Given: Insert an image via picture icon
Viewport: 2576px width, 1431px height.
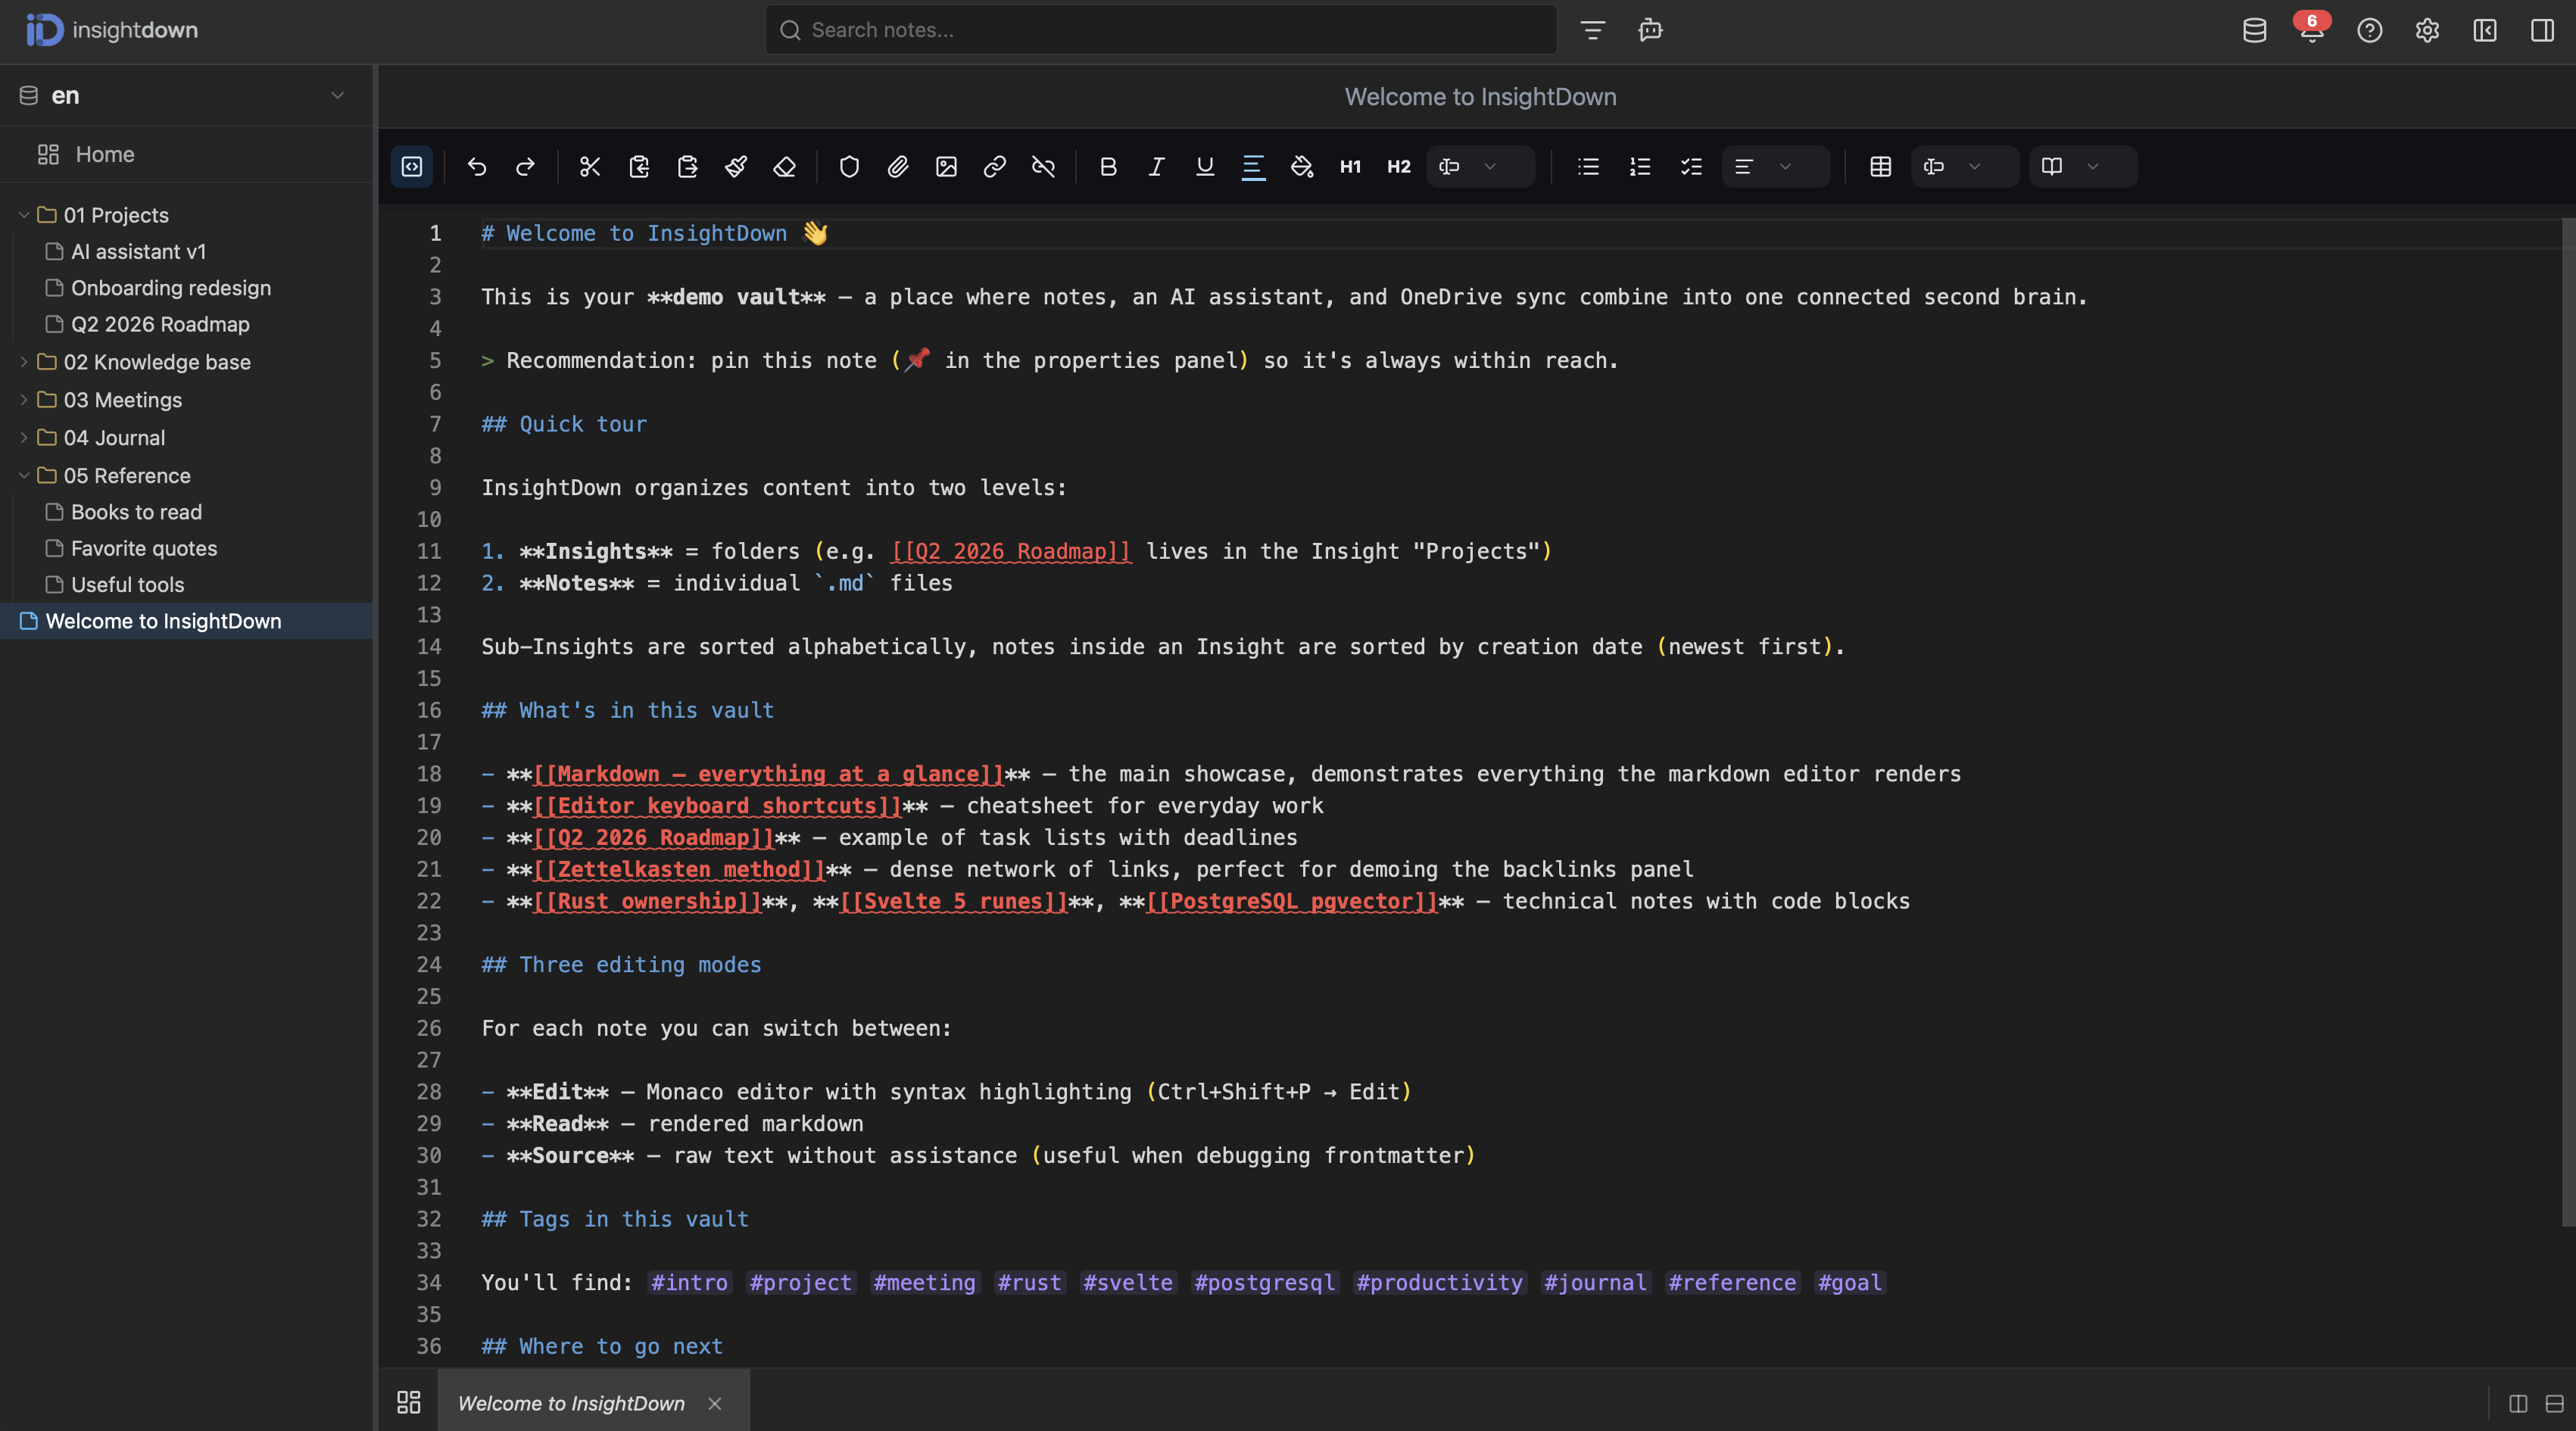Looking at the screenshot, I should coord(946,167).
